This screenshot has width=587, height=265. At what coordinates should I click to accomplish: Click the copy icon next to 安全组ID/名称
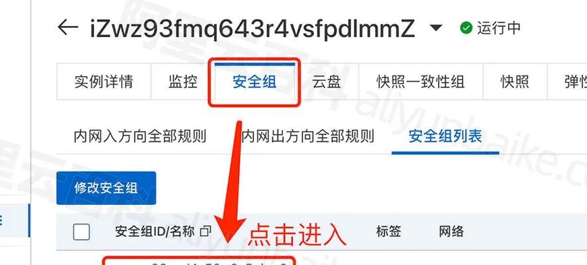[x=205, y=231]
